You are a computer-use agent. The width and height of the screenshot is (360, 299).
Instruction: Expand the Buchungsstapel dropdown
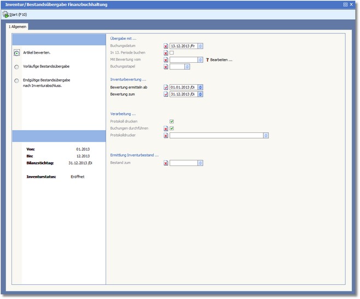point(187,67)
